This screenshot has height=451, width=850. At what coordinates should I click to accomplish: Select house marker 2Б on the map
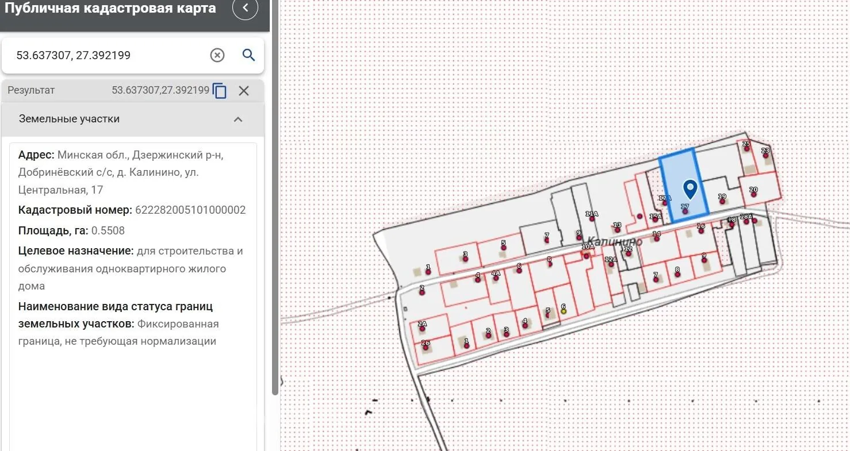pos(426,348)
